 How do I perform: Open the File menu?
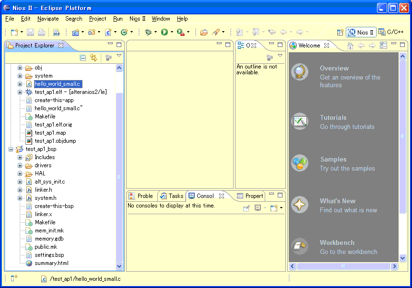click(10, 19)
